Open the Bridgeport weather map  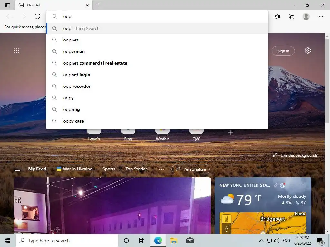(263, 223)
